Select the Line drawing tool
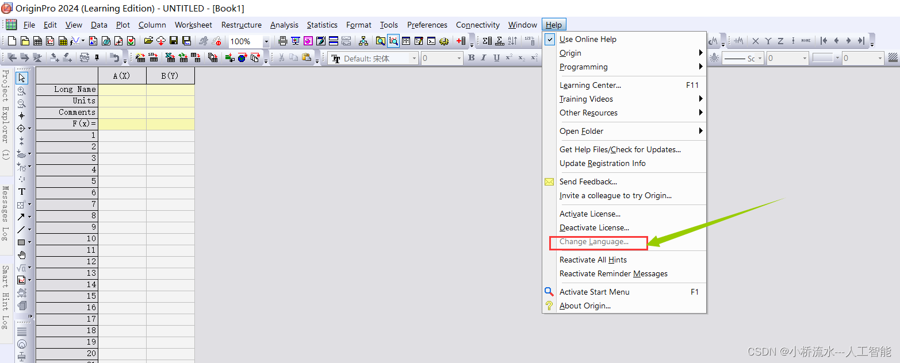This screenshot has height=363, width=900. coord(21,230)
